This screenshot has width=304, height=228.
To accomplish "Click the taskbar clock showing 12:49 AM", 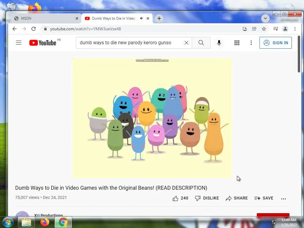I will [289, 222].
